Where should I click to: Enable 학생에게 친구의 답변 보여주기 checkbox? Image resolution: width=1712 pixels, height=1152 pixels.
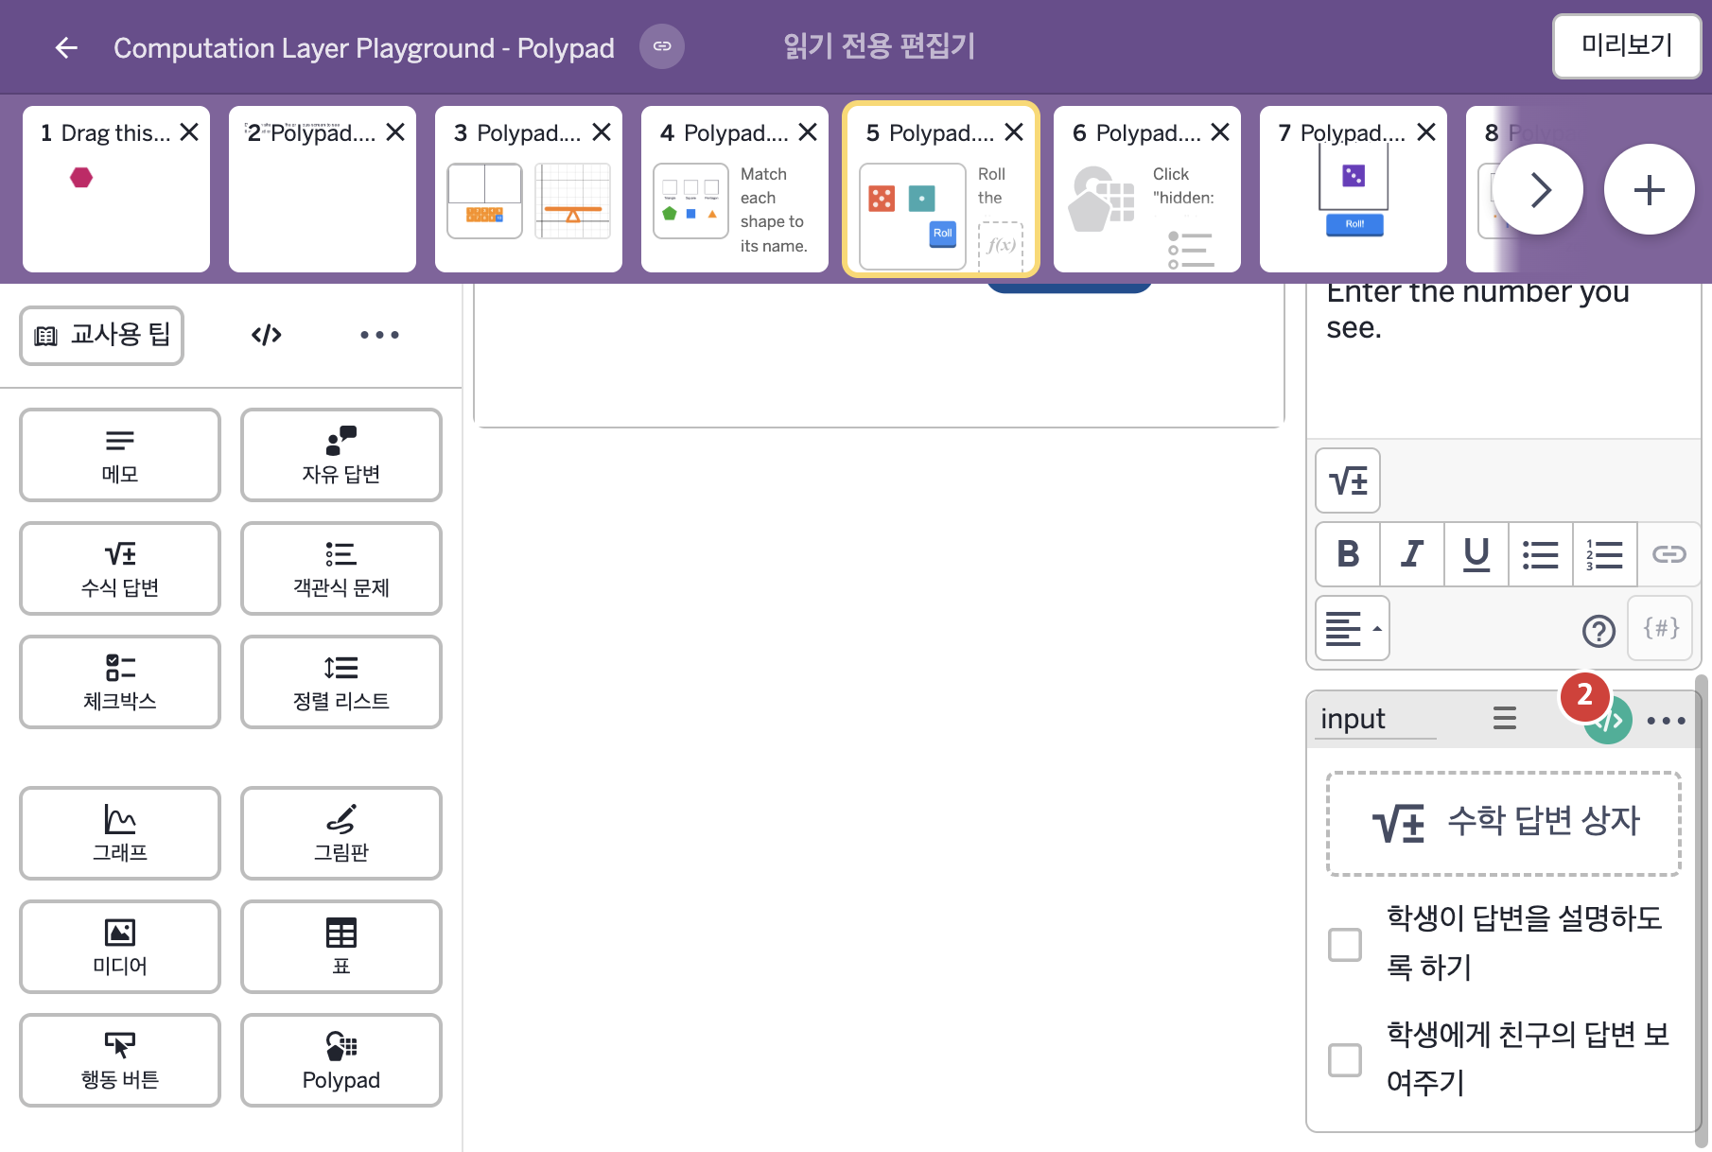click(1345, 1060)
